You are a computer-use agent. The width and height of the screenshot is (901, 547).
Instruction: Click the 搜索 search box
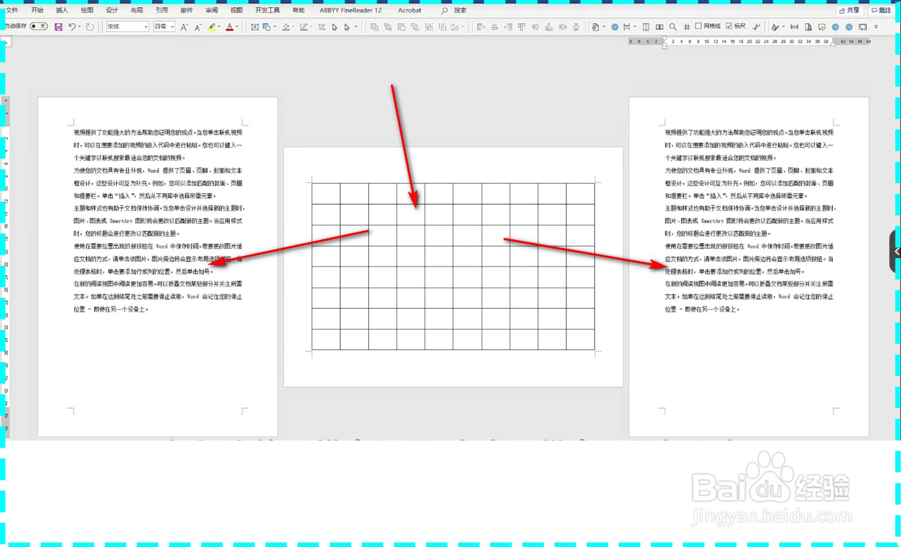point(455,10)
